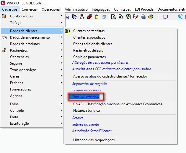
Task: Select the Folha menu entry
Action: [14, 104]
